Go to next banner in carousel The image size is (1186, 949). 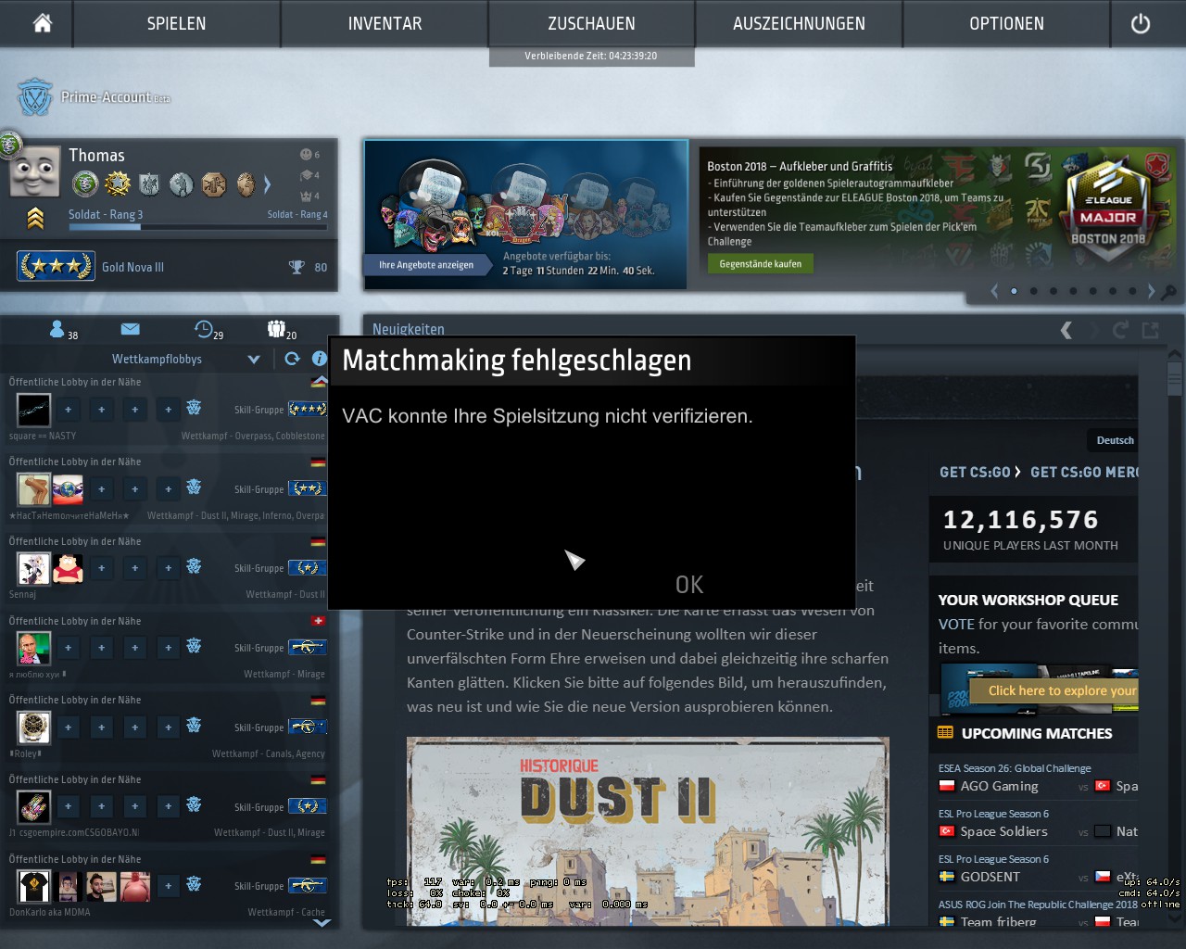[1151, 291]
